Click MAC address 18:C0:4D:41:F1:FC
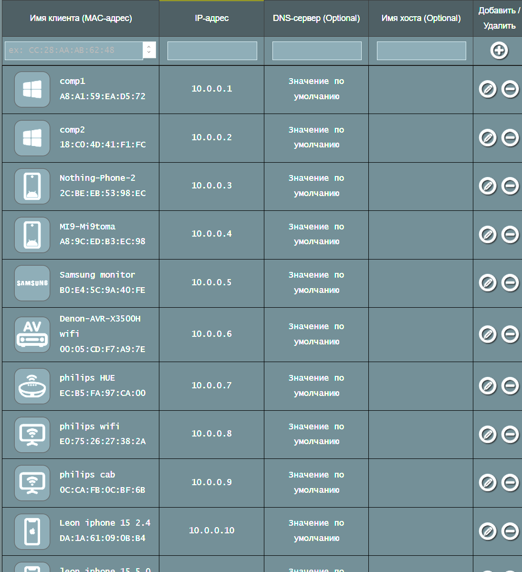 tap(103, 145)
